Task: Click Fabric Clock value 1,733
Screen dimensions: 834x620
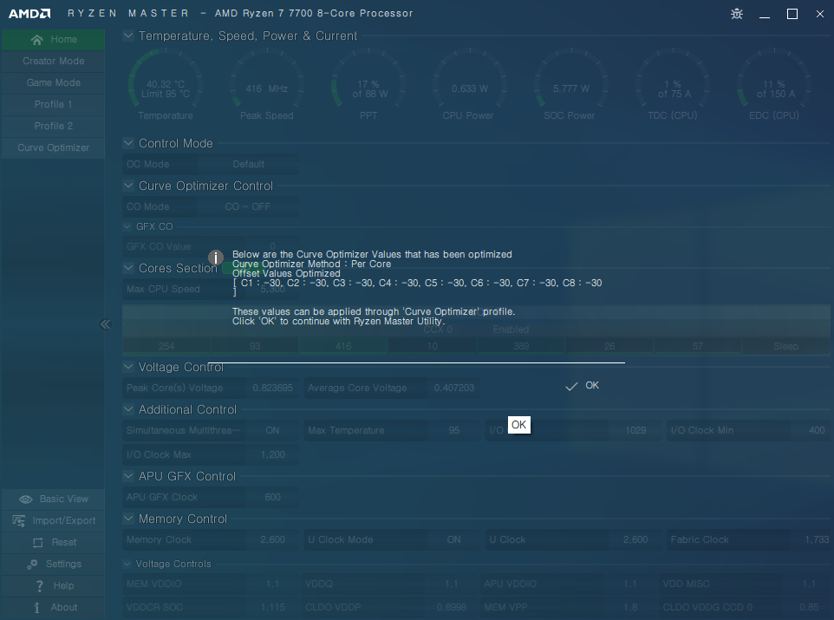Action: (817, 539)
